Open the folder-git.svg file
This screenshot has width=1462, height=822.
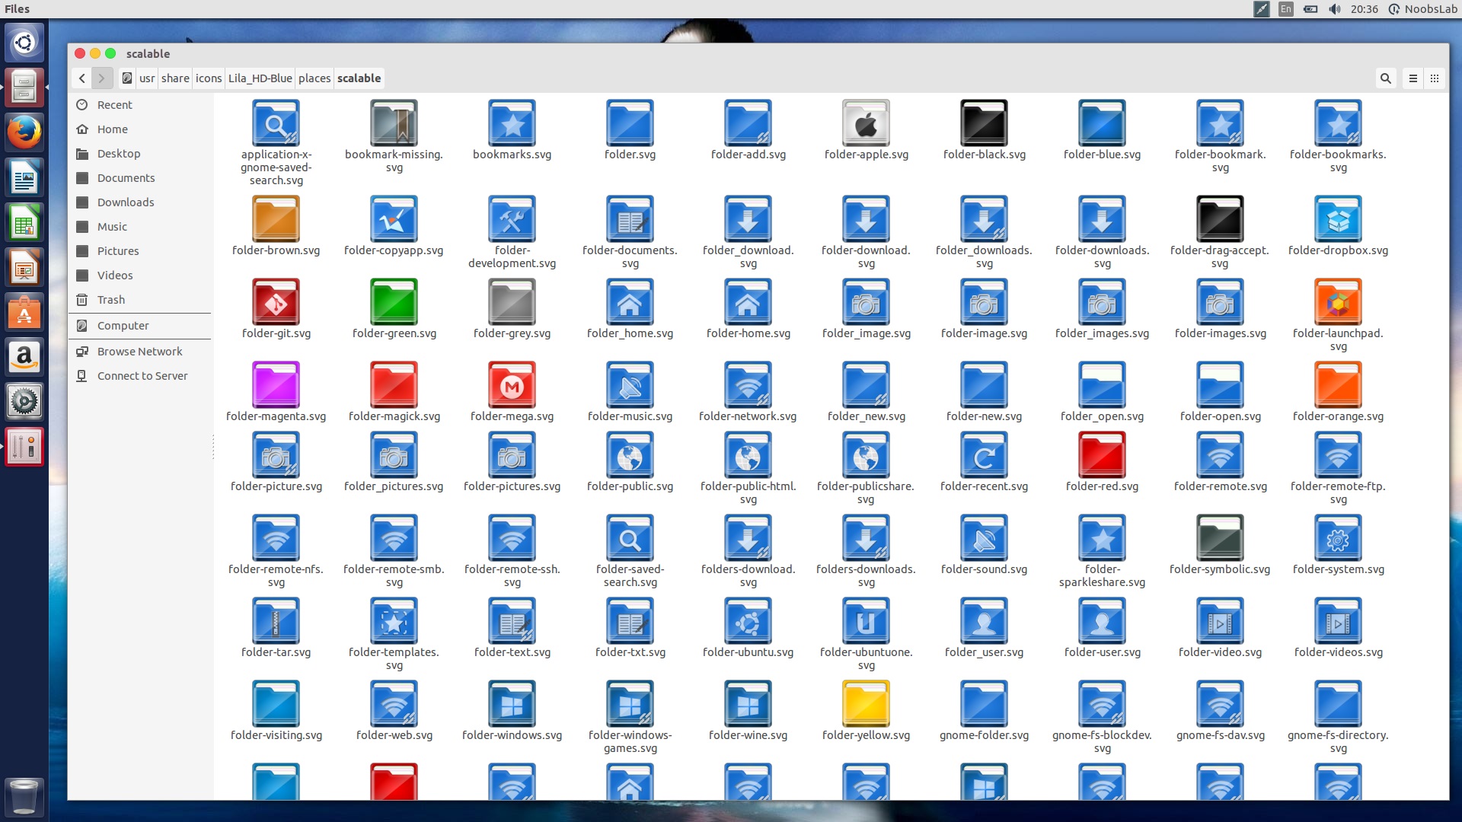coord(276,301)
